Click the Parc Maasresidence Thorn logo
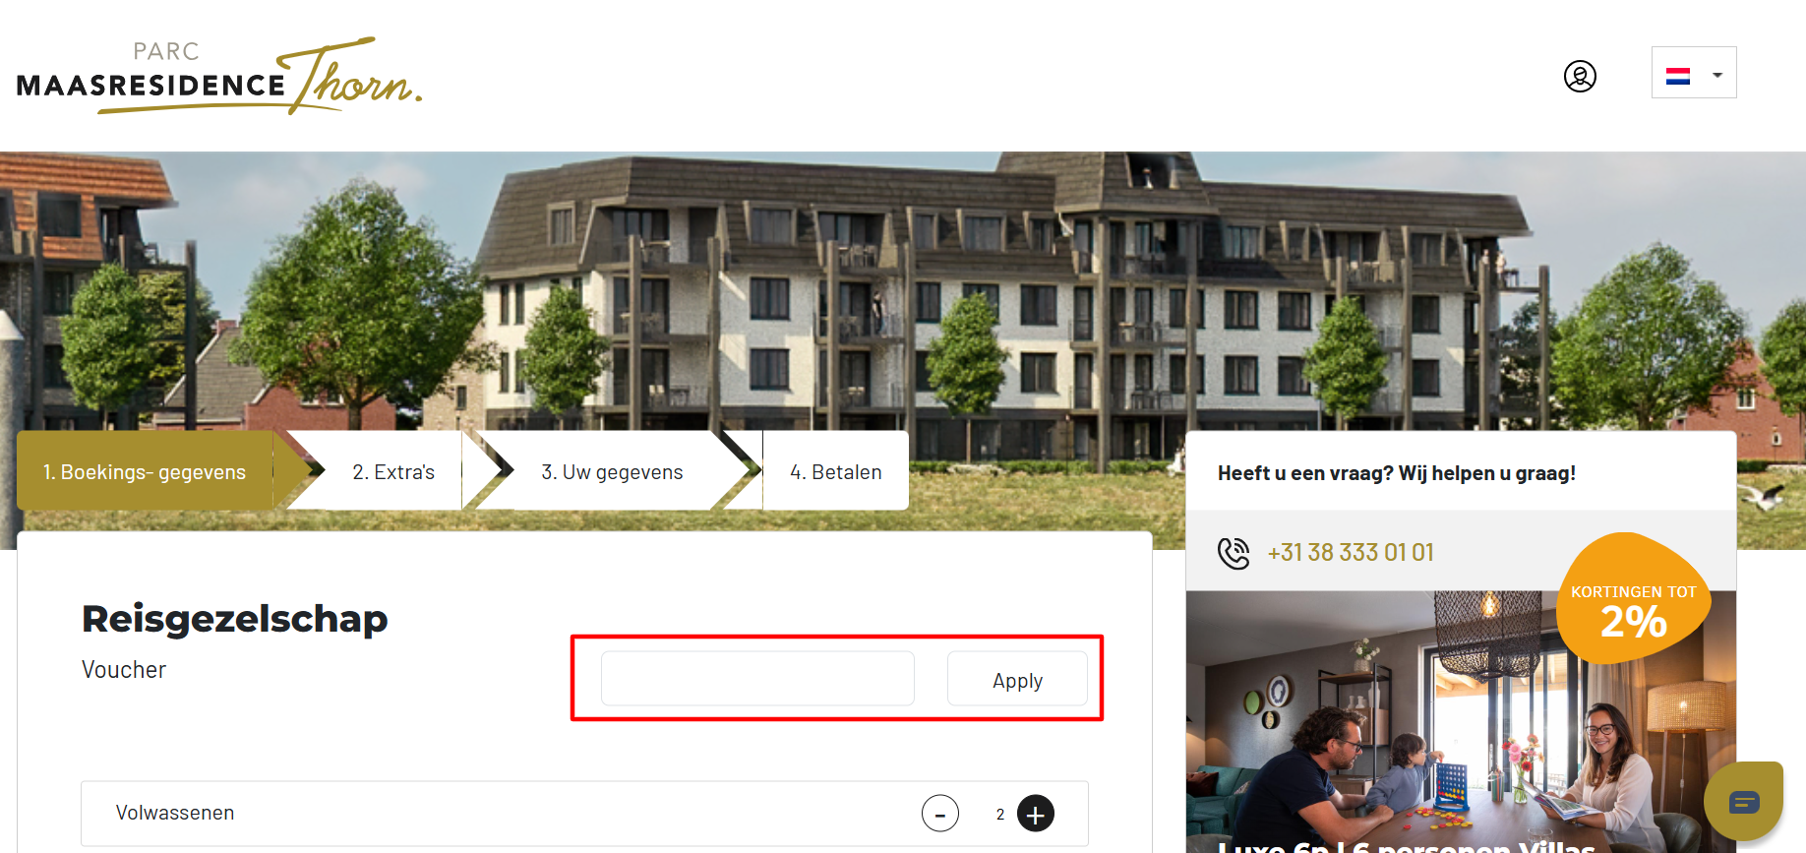The image size is (1806, 853). [x=219, y=76]
